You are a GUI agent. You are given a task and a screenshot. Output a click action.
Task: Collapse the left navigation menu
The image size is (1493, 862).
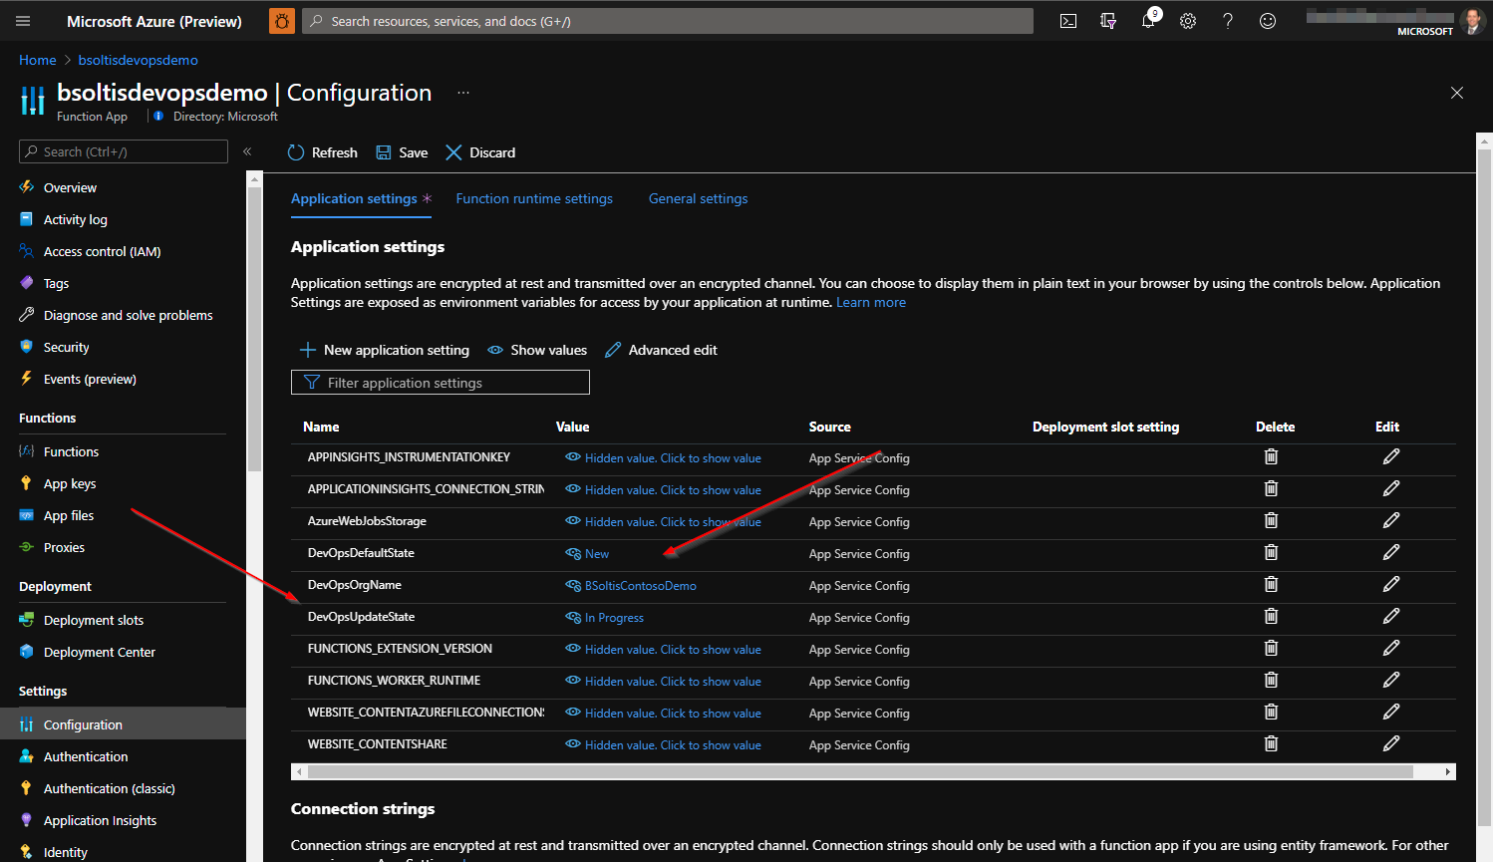coord(247,151)
